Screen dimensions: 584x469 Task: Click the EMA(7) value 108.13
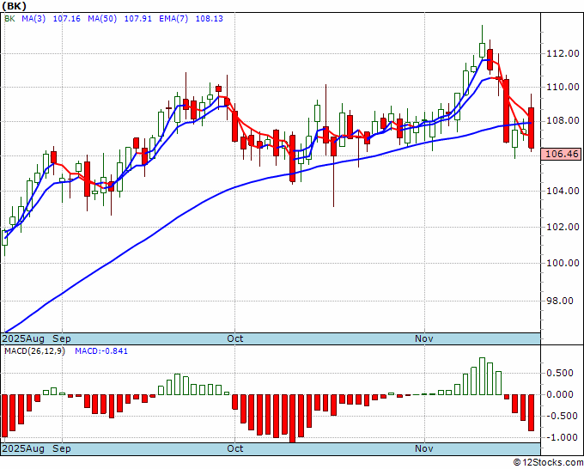[210, 19]
